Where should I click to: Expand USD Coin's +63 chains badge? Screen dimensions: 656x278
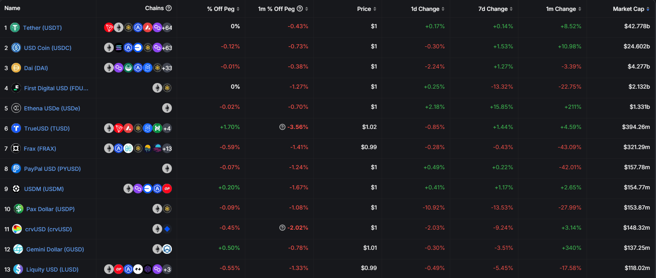167,48
